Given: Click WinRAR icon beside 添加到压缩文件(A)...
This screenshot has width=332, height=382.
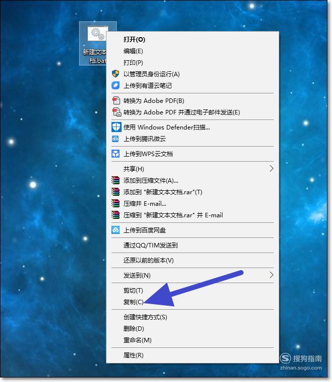Looking at the screenshot, I should tap(116, 180).
